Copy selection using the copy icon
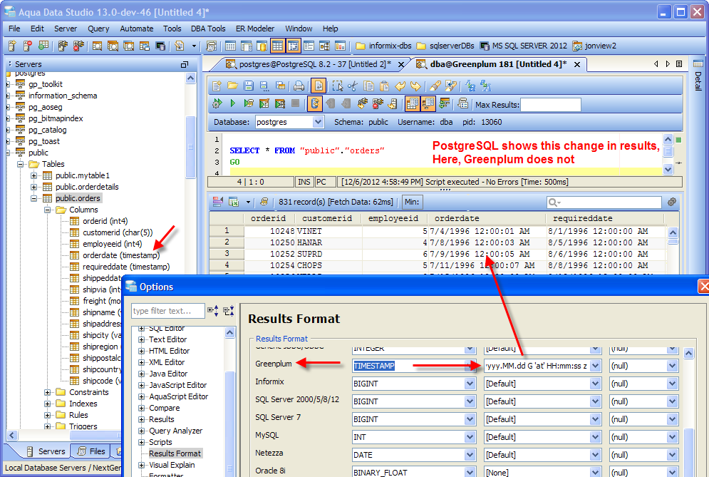 [369, 86]
